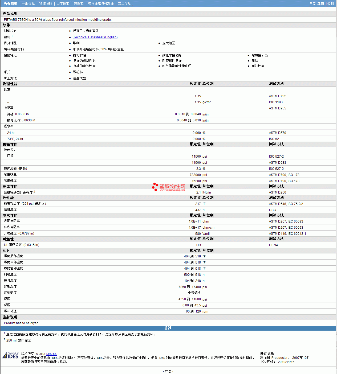
Task: Click the 横向流动: 0.0630 in row label
Action: pos(21,120)
